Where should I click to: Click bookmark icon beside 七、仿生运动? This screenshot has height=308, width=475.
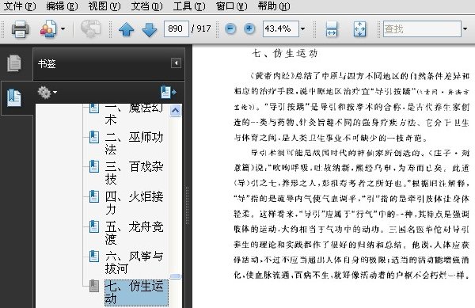point(94,286)
